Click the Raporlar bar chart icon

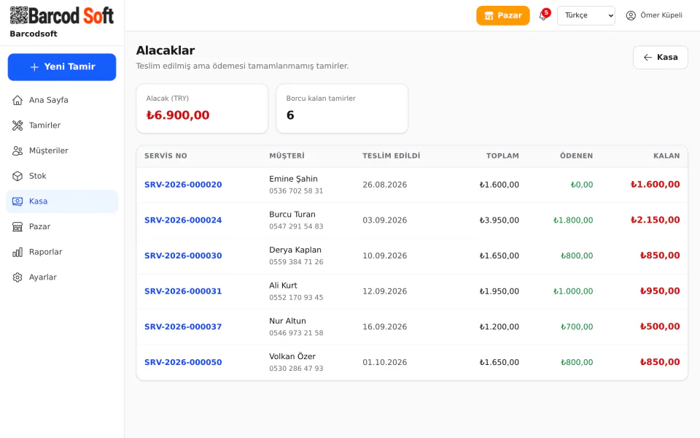pos(17,252)
